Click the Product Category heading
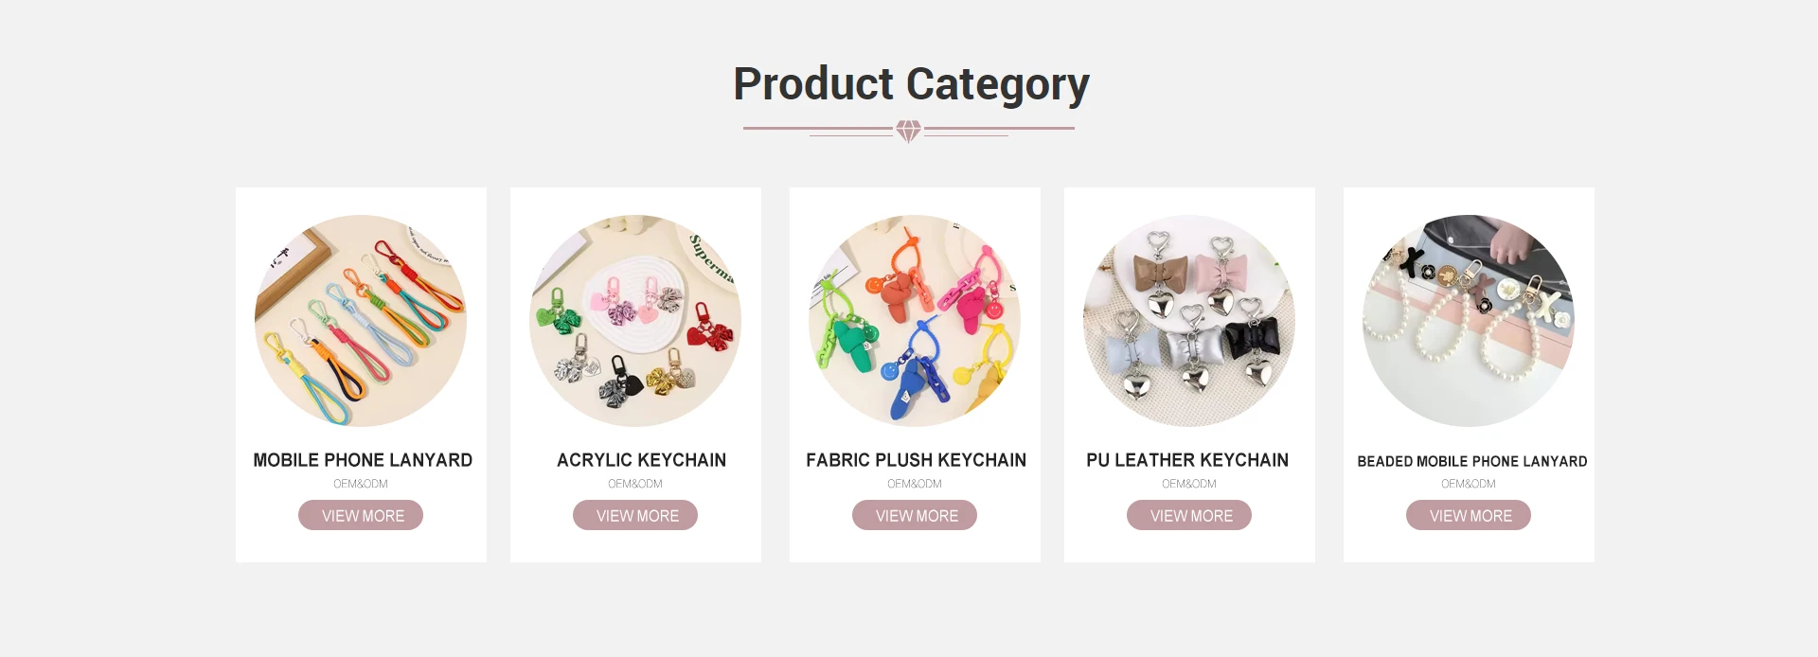Image resolution: width=1818 pixels, height=657 pixels. click(x=911, y=84)
